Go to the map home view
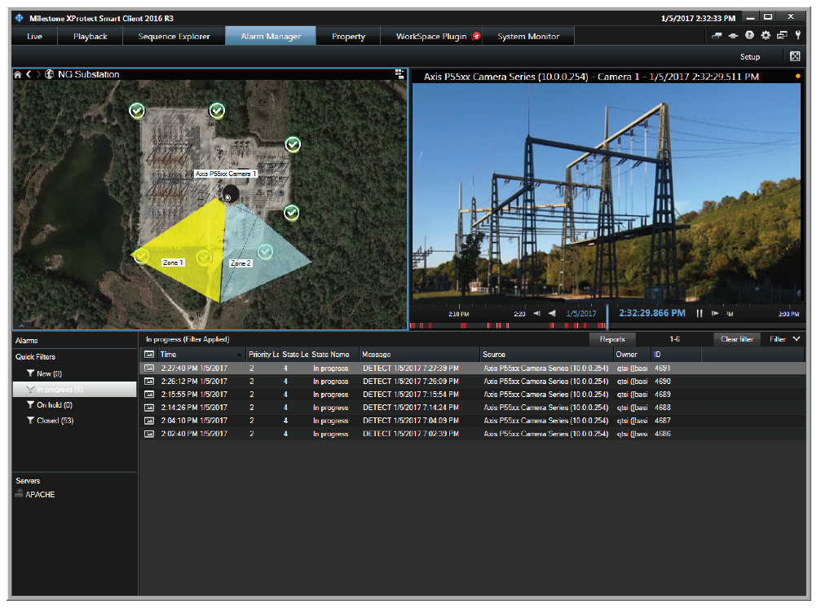Image resolution: width=821 pixels, height=609 pixels. pos(18,74)
